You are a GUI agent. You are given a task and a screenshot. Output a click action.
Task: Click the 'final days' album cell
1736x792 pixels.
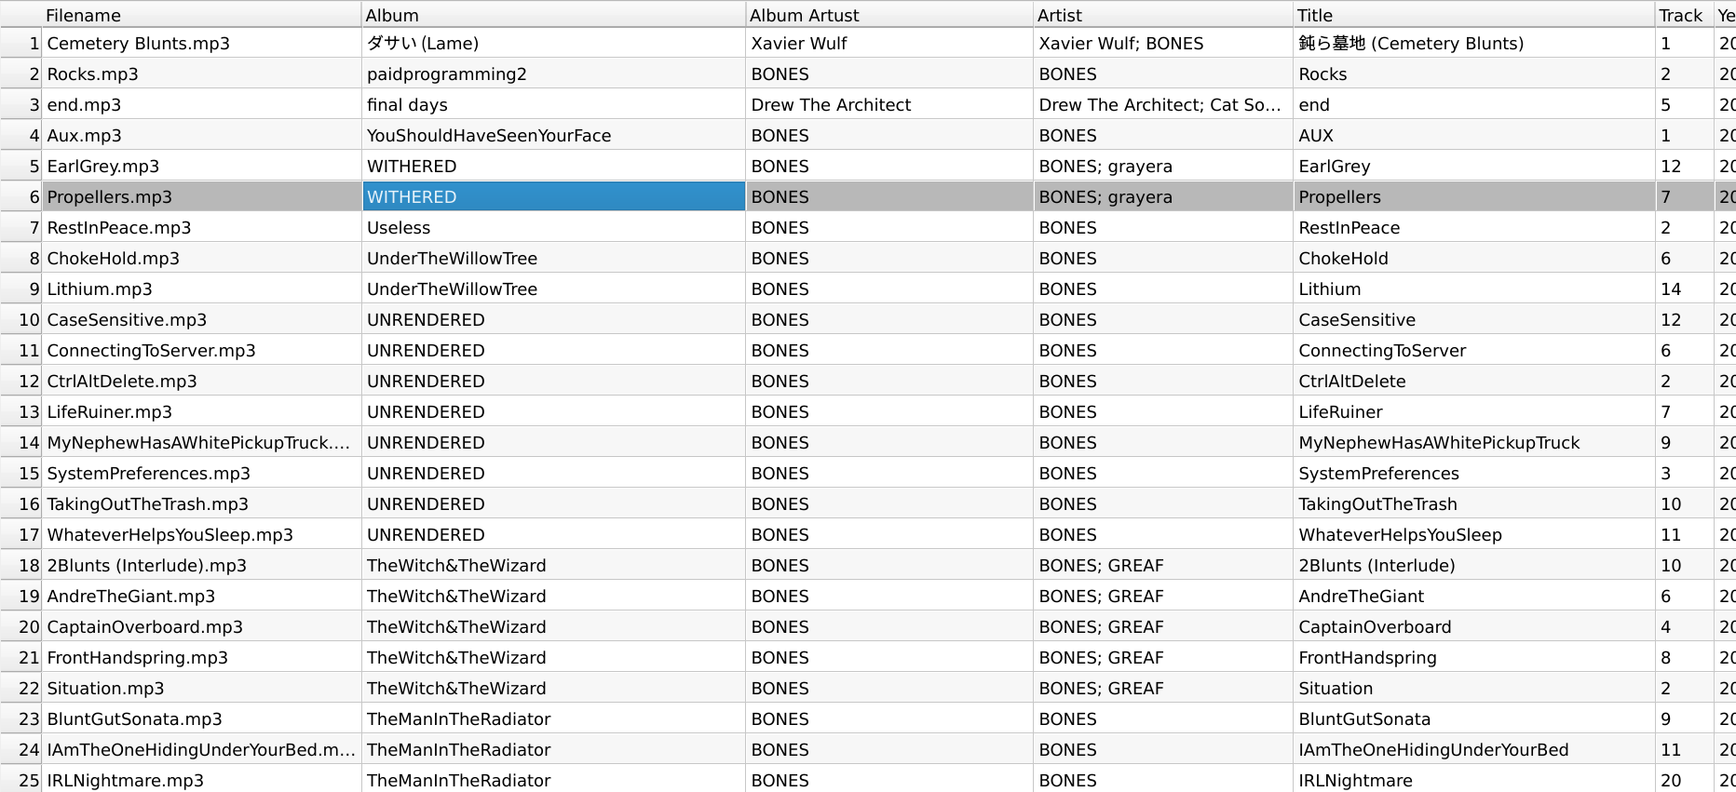553,105
